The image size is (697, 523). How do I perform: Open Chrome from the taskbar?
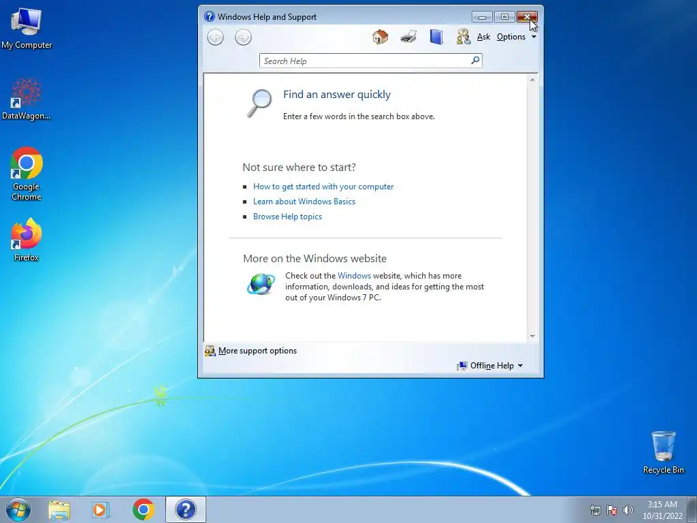pos(143,509)
